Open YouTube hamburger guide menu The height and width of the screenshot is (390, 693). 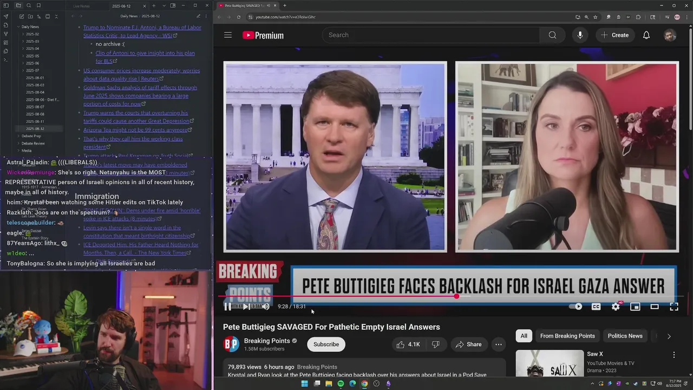[x=228, y=35]
